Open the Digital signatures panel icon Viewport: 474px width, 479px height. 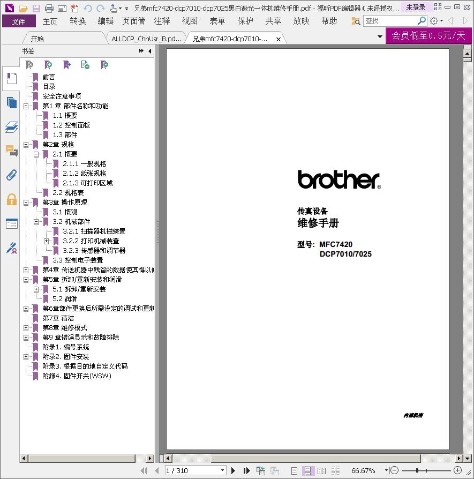pos(12,248)
